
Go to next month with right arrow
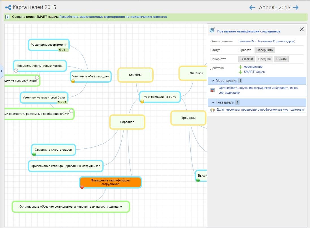tap(296, 8)
